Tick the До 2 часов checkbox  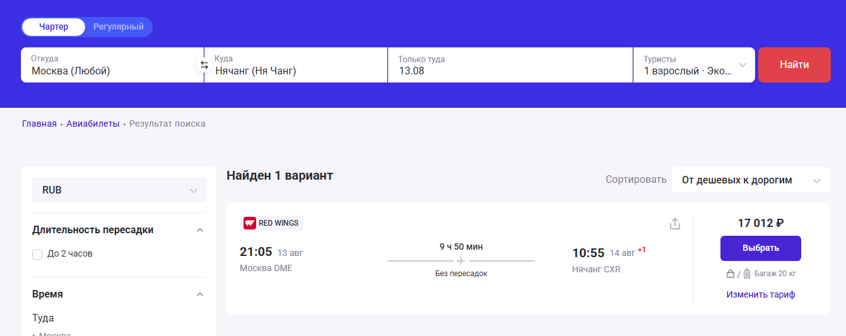point(38,254)
